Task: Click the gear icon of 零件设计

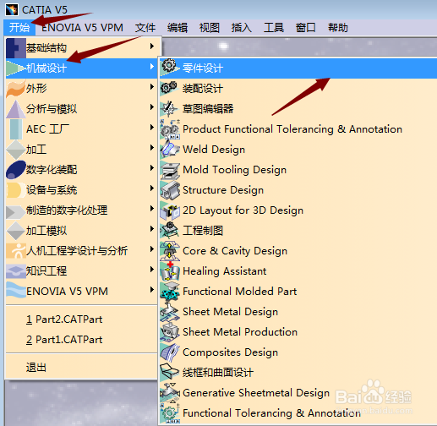Action: click(170, 67)
